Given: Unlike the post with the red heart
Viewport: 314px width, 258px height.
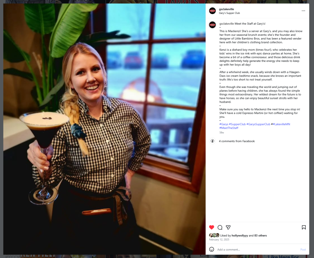Looking at the screenshot, I should click(x=211, y=227).
